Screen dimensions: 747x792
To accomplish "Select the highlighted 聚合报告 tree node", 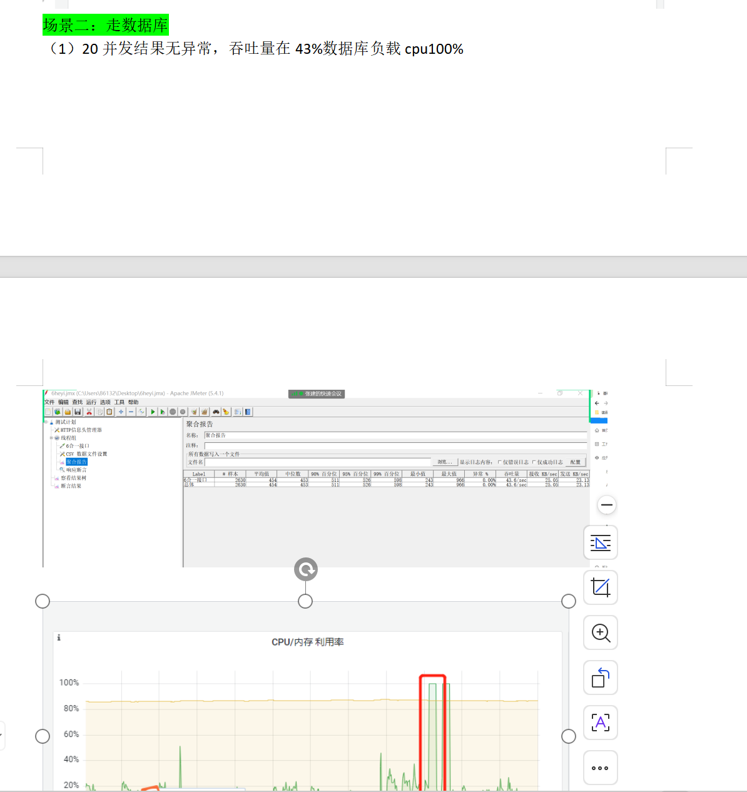I will 76,462.
